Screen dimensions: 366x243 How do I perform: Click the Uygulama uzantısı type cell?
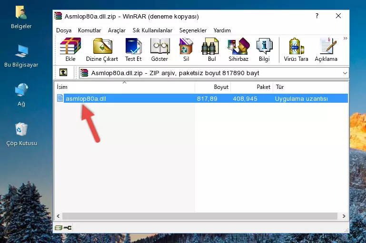[x=301, y=98]
